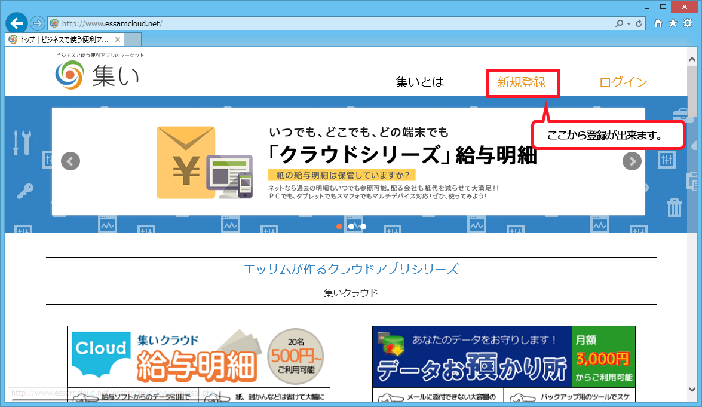This screenshot has width=702, height=407.
Task: Click the search magnifier icon in address bar
Action: pos(619,23)
